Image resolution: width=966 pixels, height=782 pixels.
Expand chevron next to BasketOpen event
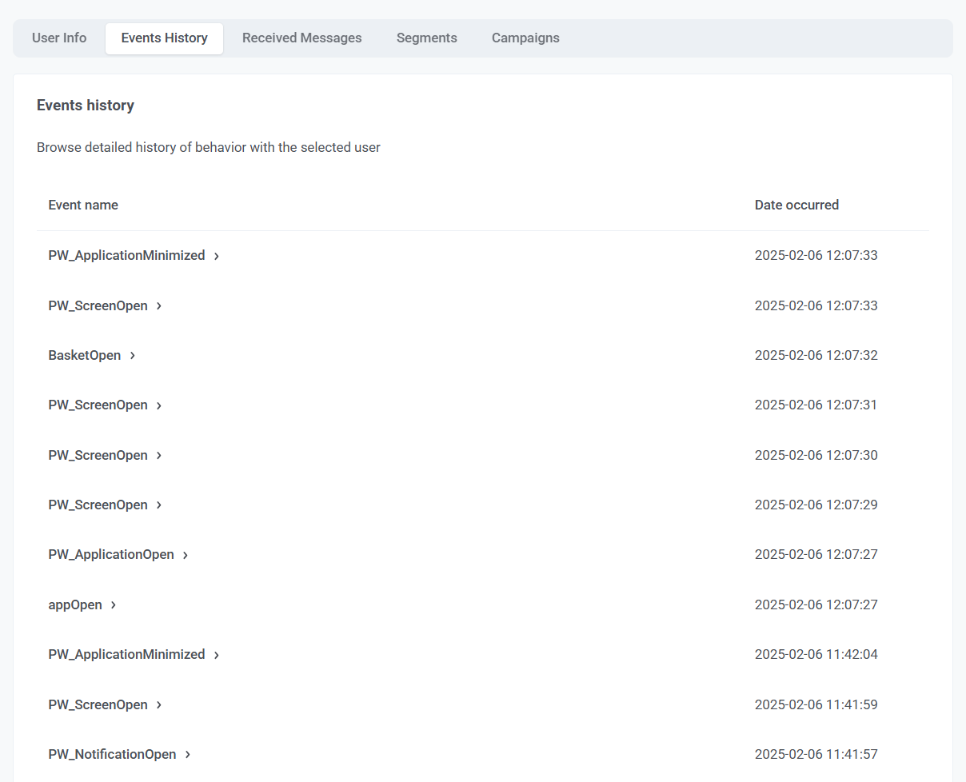tap(133, 356)
